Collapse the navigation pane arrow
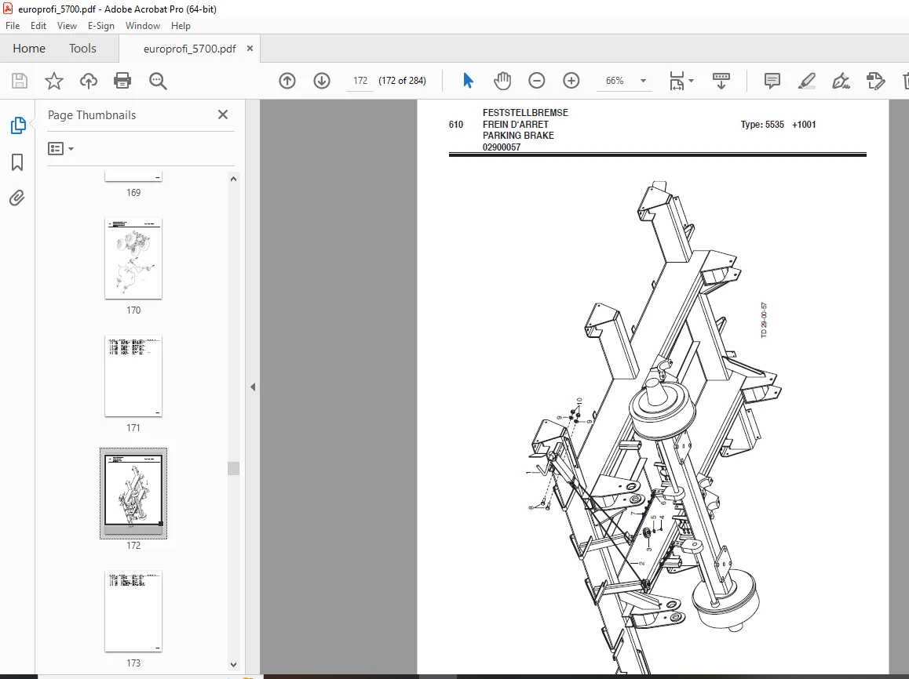The height and width of the screenshot is (679, 909). coord(253,387)
